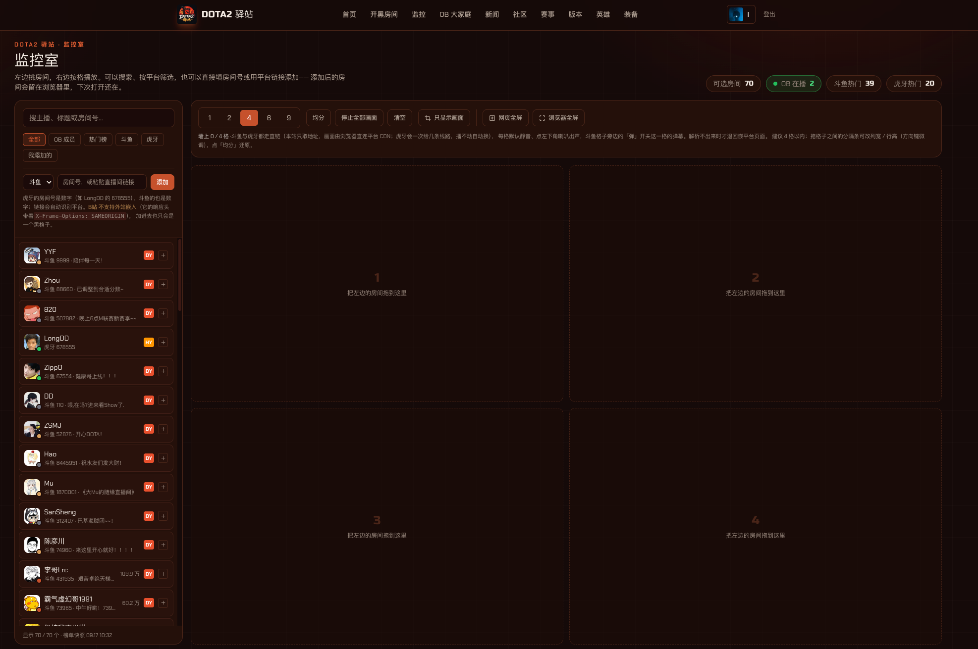Click the DY badge on Zhou row

pos(149,285)
